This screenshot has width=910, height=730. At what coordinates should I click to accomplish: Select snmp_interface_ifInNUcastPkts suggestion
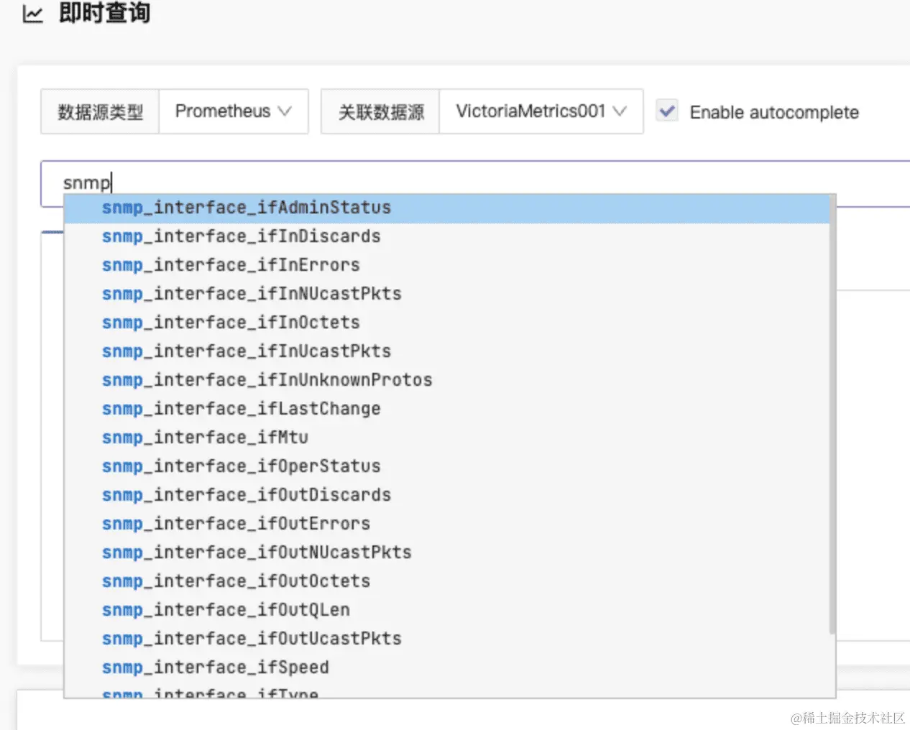pyautogui.click(x=446, y=294)
